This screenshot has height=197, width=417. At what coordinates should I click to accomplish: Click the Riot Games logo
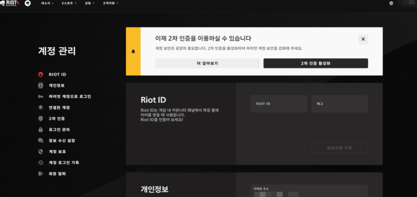click(x=8, y=3)
